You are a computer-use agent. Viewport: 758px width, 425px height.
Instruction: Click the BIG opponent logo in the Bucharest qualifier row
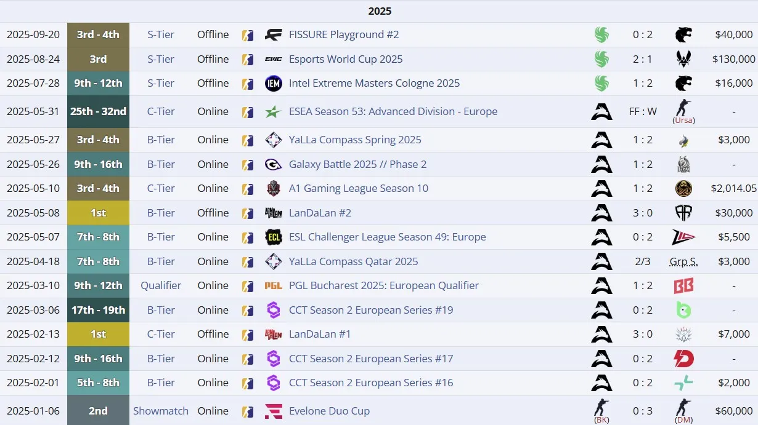pyautogui.click(x=683, y=285)
